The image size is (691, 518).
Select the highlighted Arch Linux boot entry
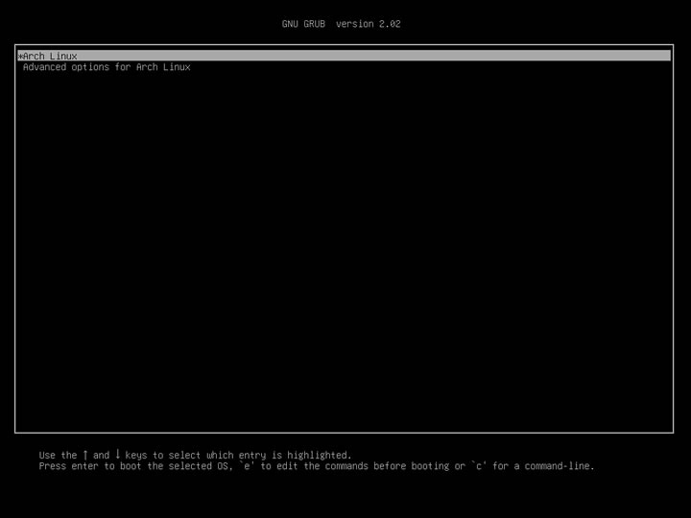click(345, 56)
